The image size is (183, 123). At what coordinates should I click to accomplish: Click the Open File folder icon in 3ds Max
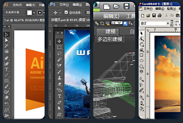[116, 6]
